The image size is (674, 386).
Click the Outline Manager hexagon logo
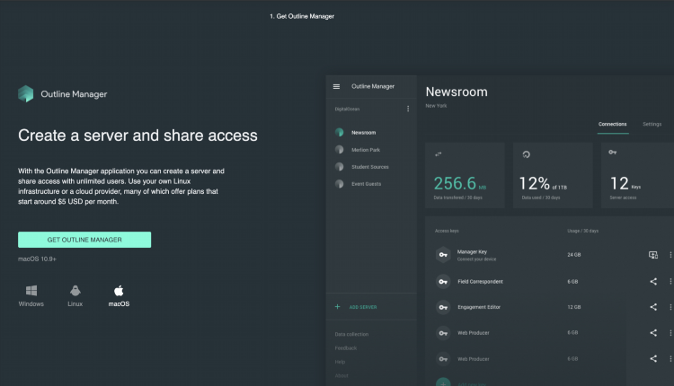tap(26, 93)
